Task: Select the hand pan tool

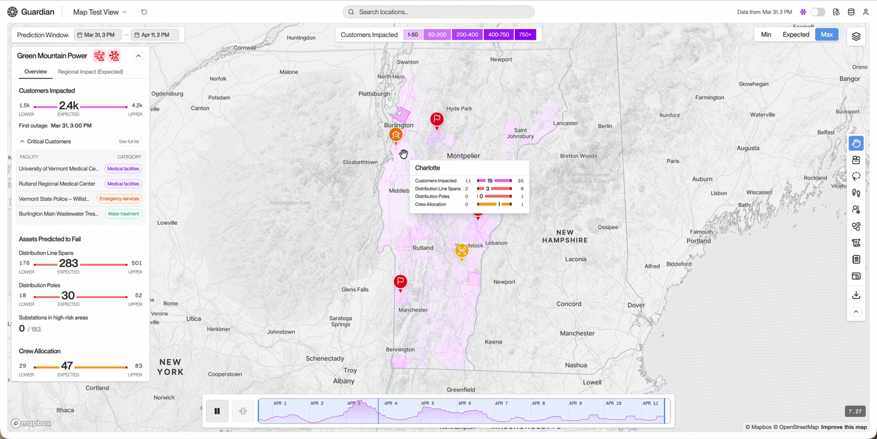Action: [856, 143]
